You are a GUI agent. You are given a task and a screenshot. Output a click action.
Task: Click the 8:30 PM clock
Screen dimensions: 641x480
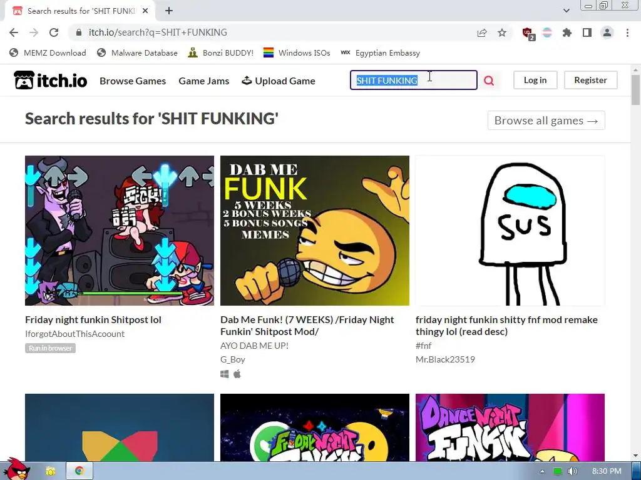tap(607, 471)
